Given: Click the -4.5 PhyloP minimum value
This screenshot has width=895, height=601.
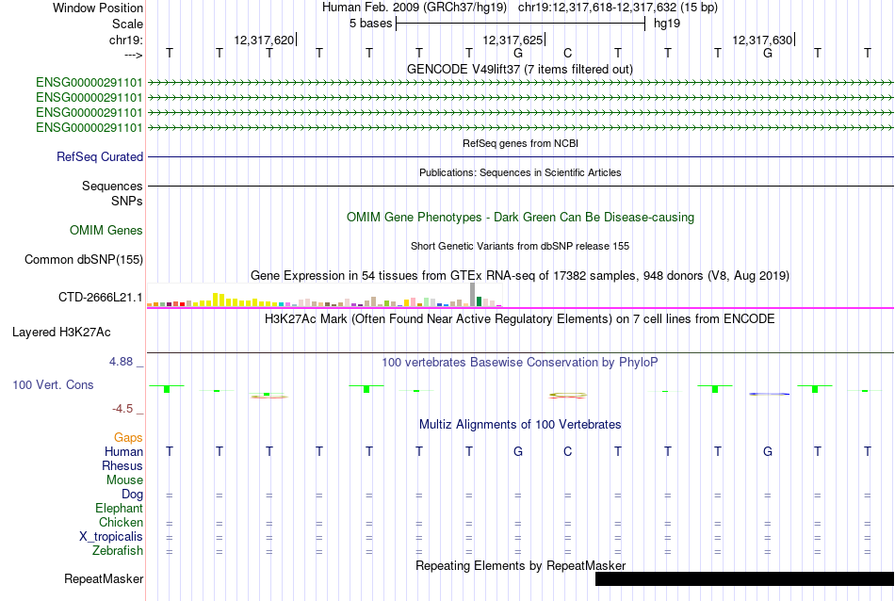Looking at the screenshot, I should 122,409.
